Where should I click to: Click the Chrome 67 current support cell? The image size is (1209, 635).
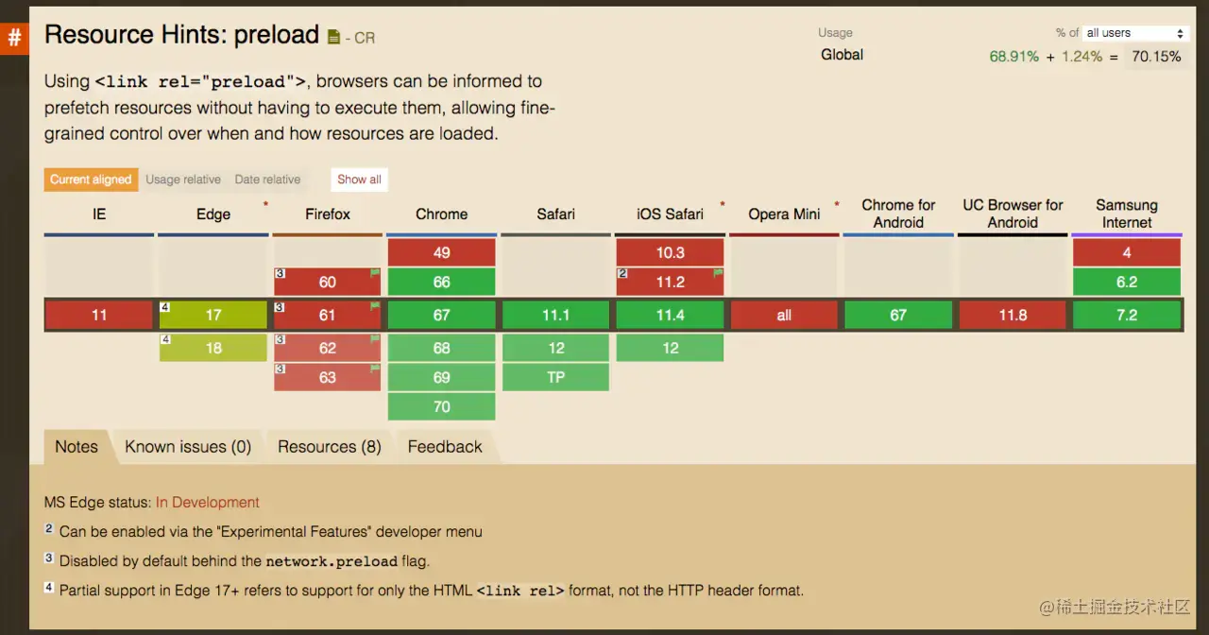[x=441, y=315]
